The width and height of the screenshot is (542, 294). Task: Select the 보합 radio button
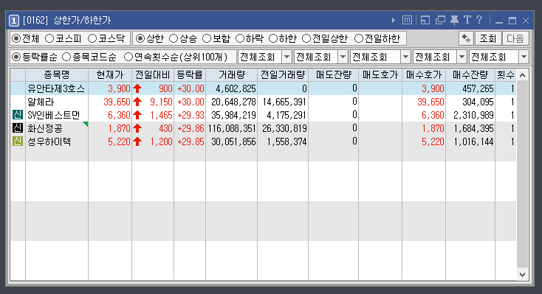coord(207,38)
